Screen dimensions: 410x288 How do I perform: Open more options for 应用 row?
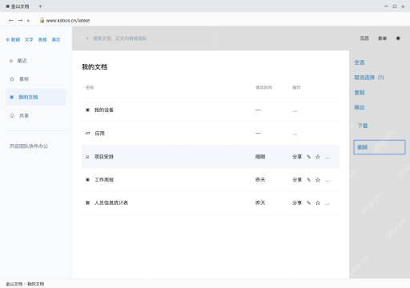(x=295, y=134)
